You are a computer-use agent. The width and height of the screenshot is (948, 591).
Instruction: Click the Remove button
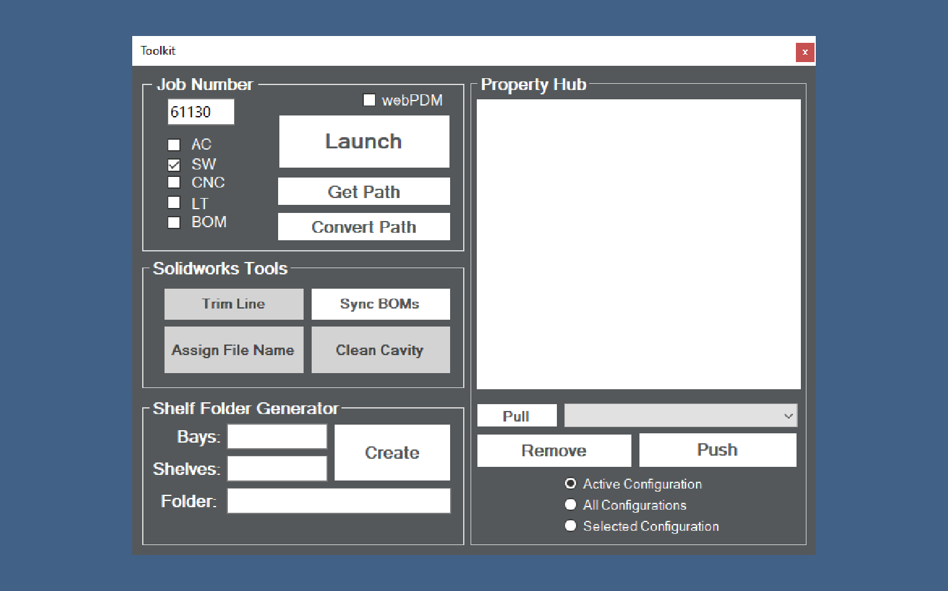pos(553,450)
